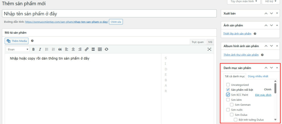The image size is (282, 124).
Task: Open help icon beside Thiết lập ảnh sản phẩm
Action: (255, 34)
